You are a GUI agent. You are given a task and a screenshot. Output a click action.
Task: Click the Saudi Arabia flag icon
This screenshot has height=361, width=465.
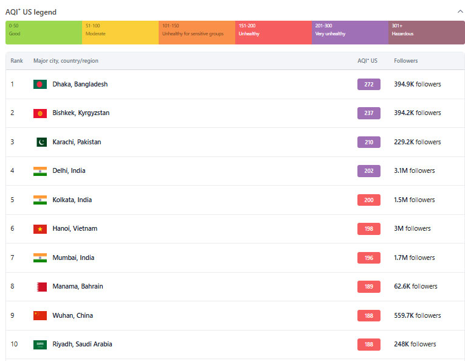point(40,345)
